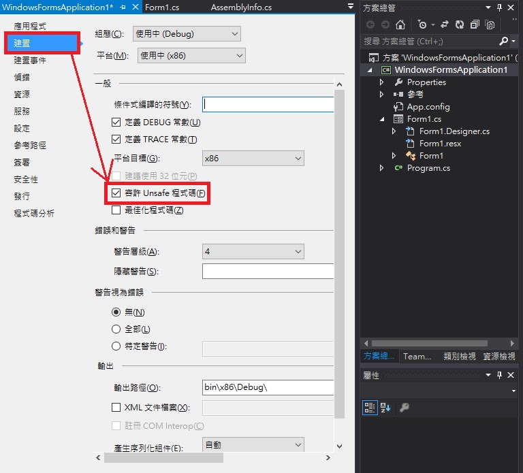Collapse the Form1.cs tree node
The width and height of the screenshot is (523, 473).
(x=382, y=119)
